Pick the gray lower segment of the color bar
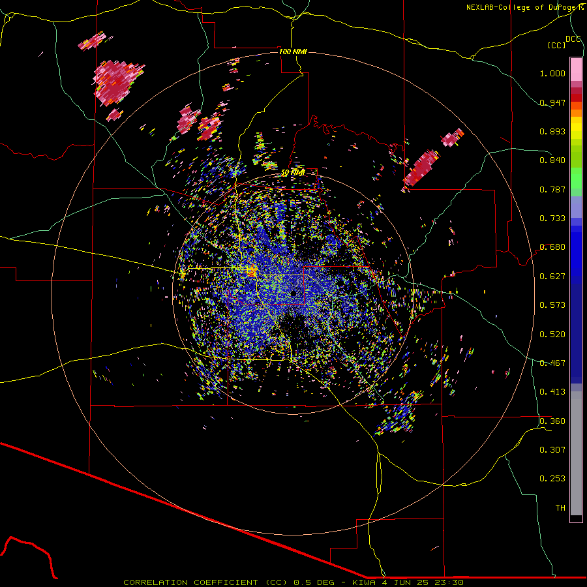 (576, 453)
